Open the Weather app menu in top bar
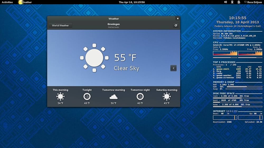Screen dimensions: 264x148 25,2
